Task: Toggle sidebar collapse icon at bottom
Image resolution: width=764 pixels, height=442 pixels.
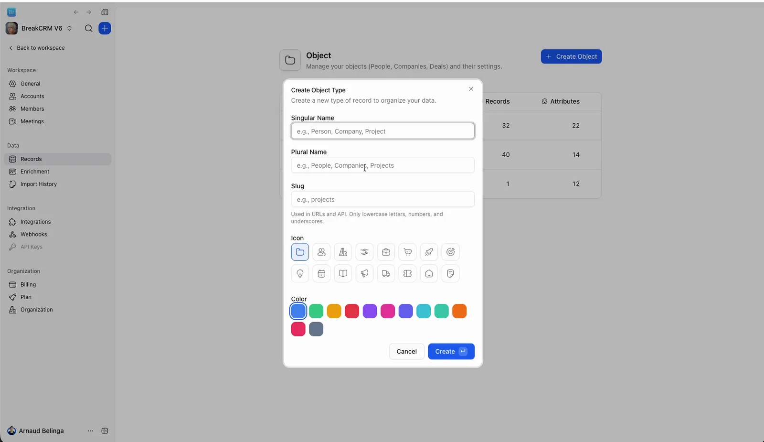Action: [105, 431]
